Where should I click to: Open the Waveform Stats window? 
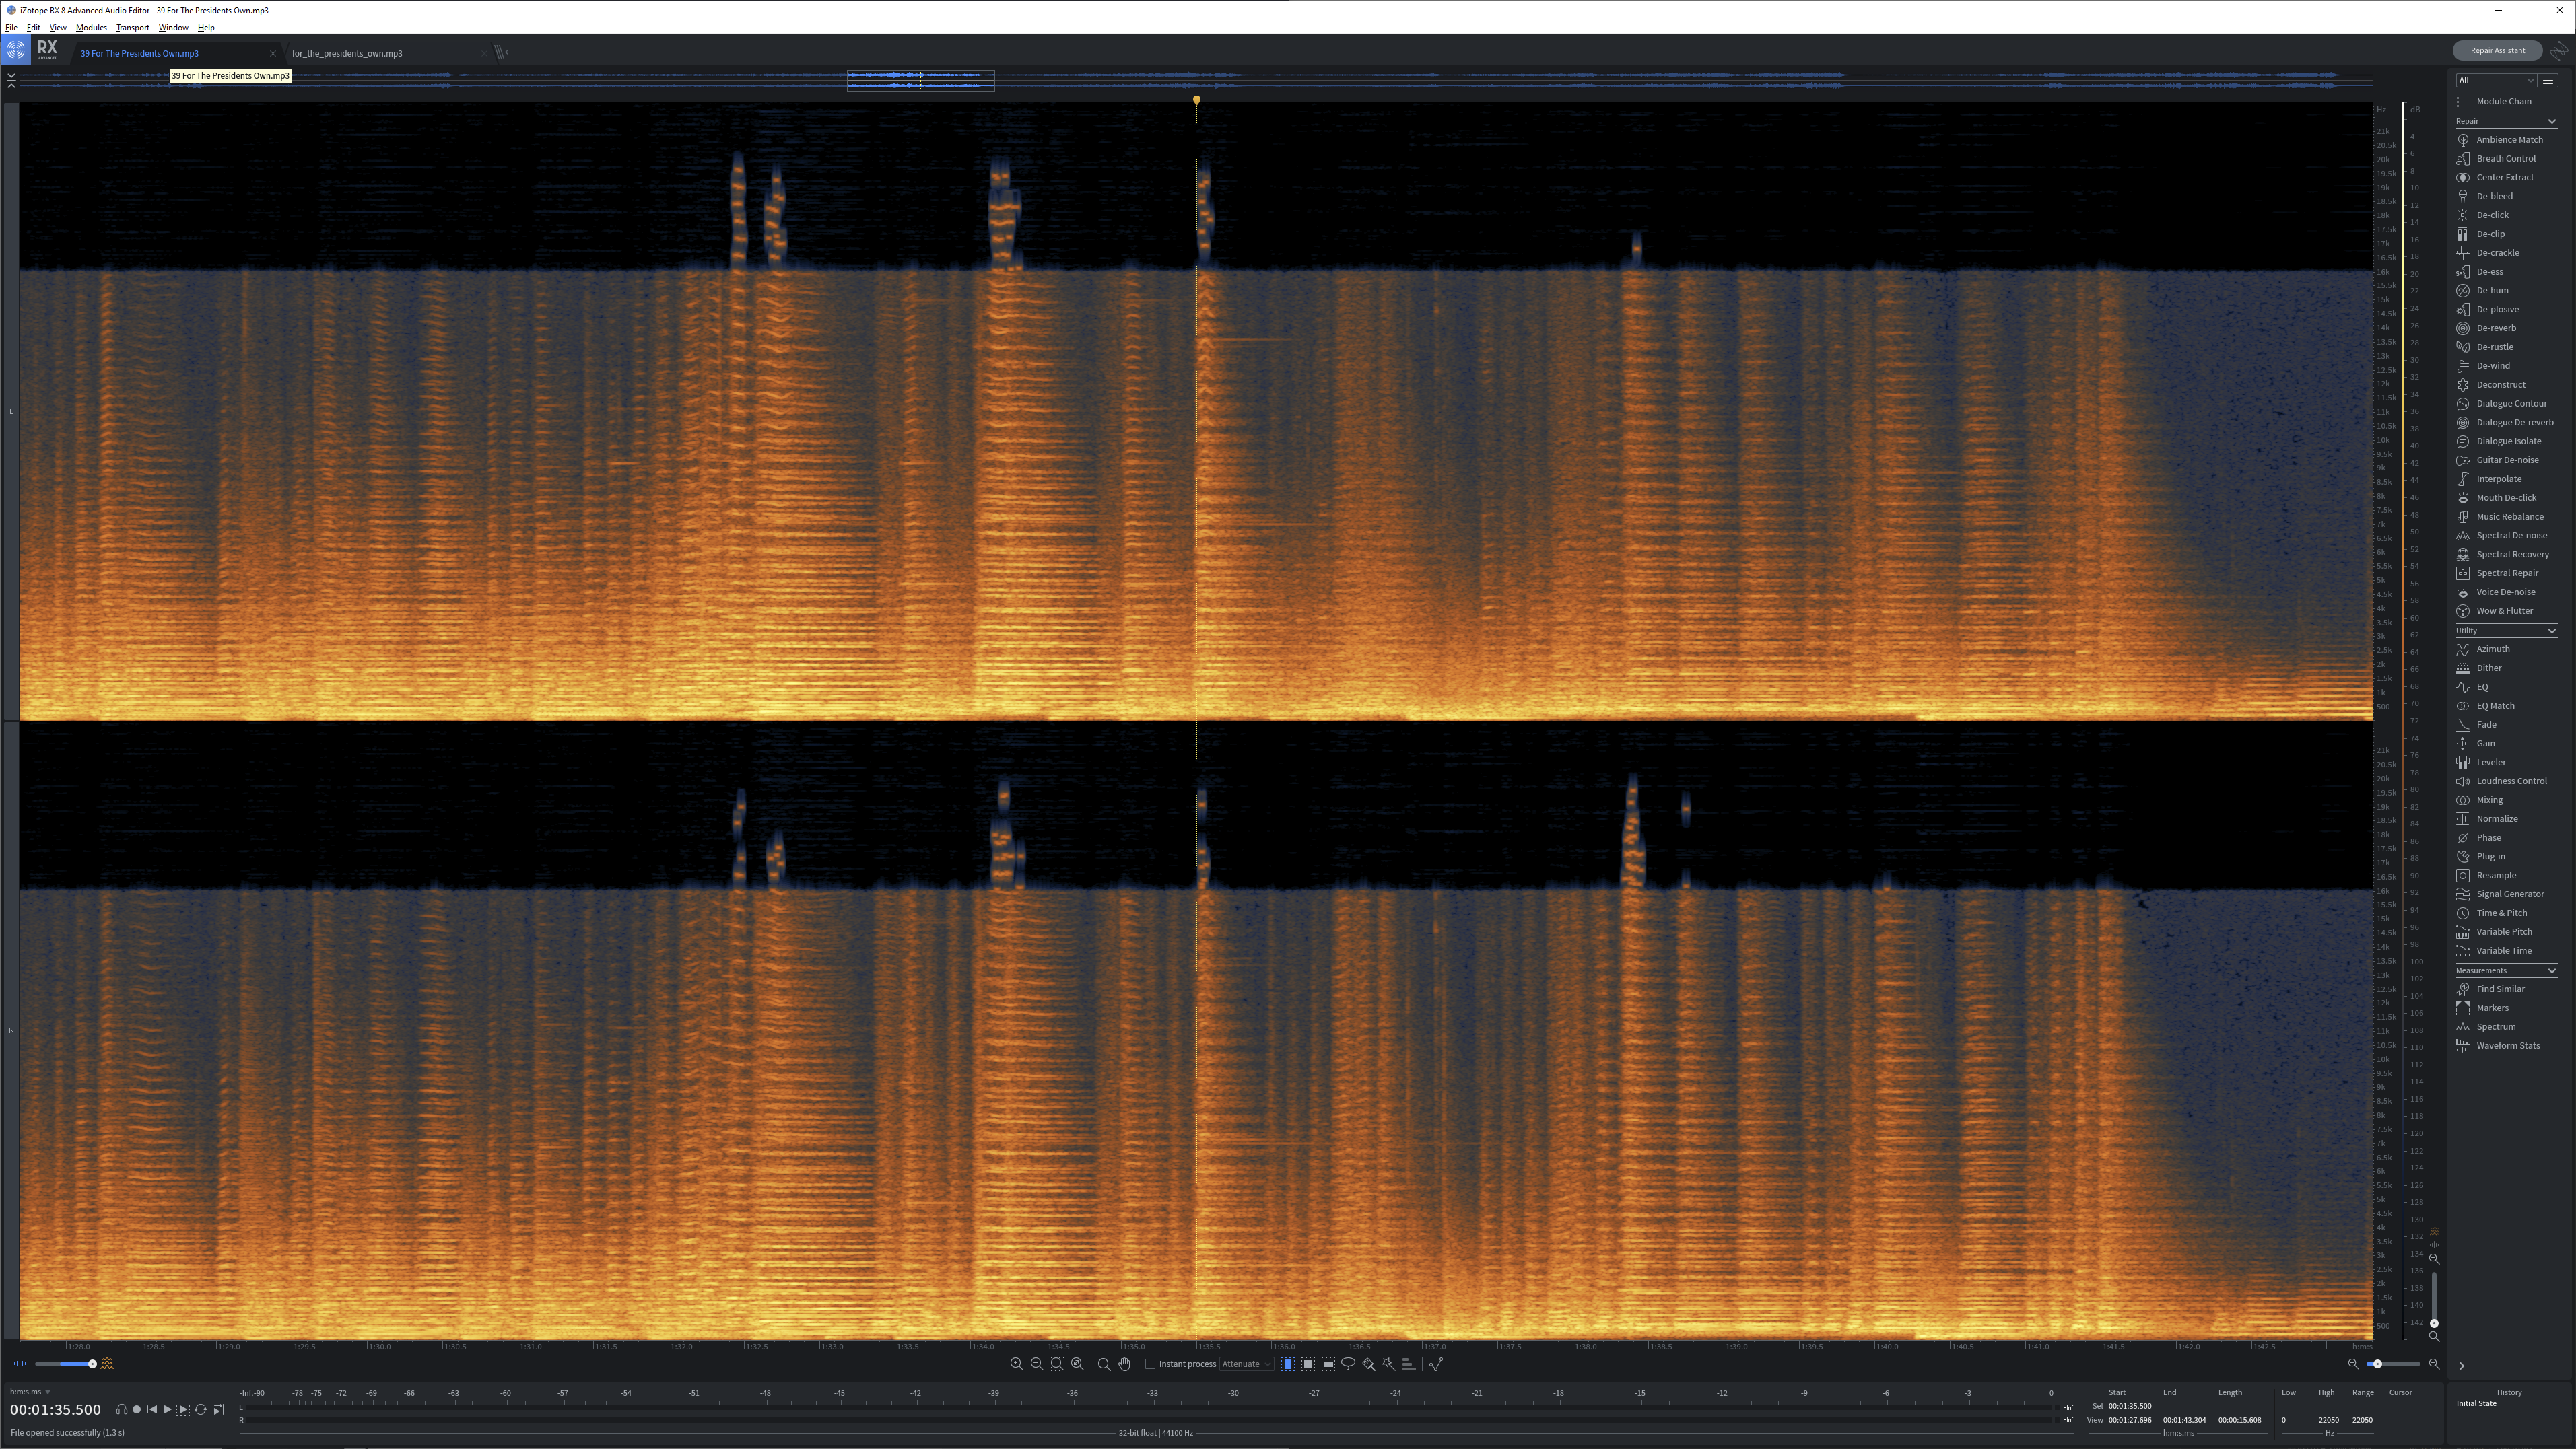click(2507, 1045)
